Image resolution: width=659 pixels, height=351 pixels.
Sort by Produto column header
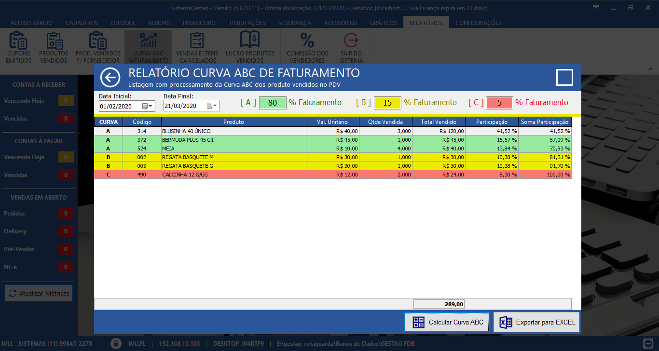(x=233, y=122)
